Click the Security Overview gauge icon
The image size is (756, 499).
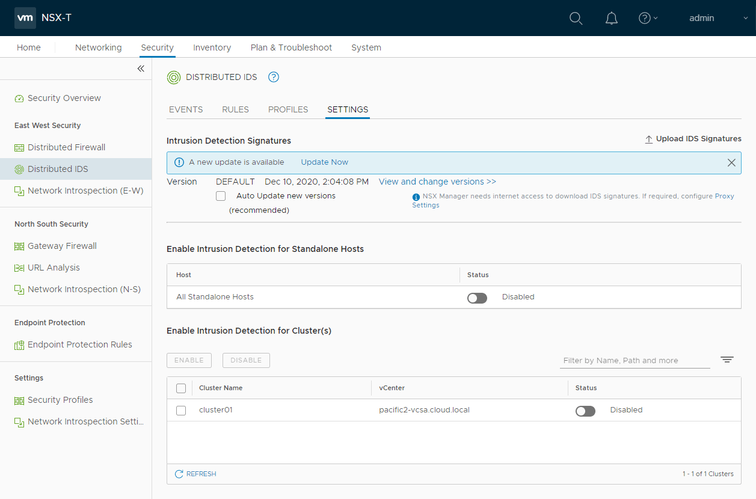click(x=19, y=99)
